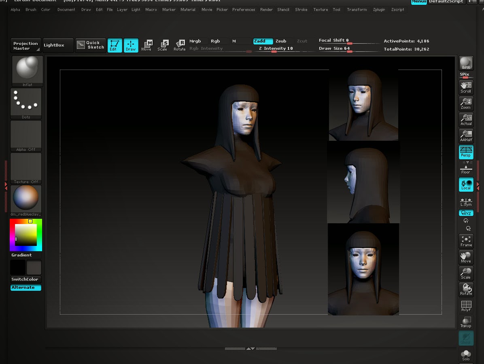Open the Alpha menu
Image resolution: width=484 pixels, height=364 pixels.
coord(15,10)
